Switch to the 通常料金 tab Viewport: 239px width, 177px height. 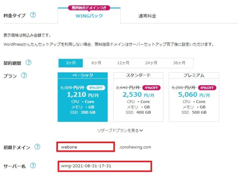(x=147, y=16)
